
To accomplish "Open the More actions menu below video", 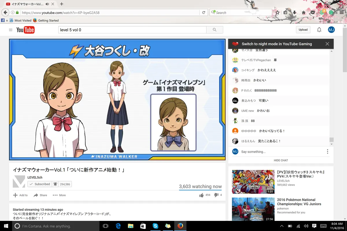I will [x=59, y=195].
